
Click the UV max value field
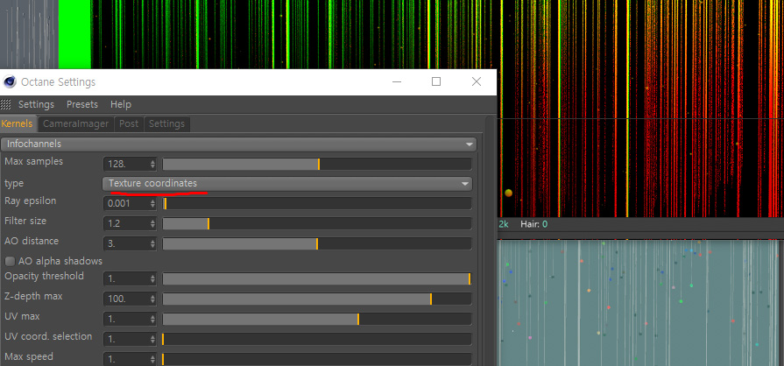click(126, 319)
